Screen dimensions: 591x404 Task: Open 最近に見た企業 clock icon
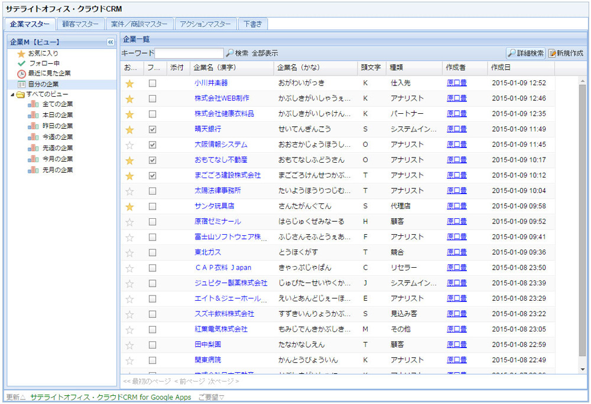pos(21,74)
